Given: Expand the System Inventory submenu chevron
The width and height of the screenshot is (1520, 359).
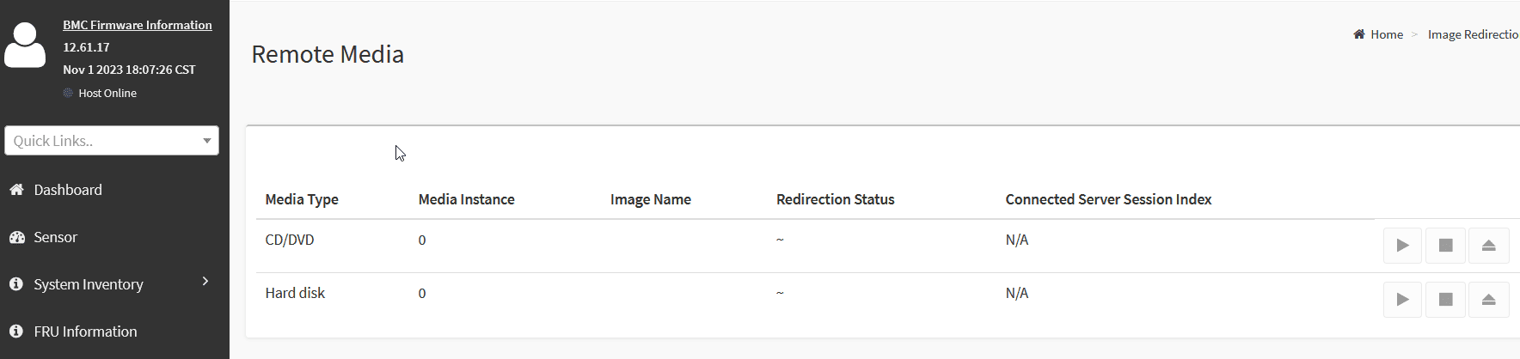Looking at the screenshot, I should [205, 282].
